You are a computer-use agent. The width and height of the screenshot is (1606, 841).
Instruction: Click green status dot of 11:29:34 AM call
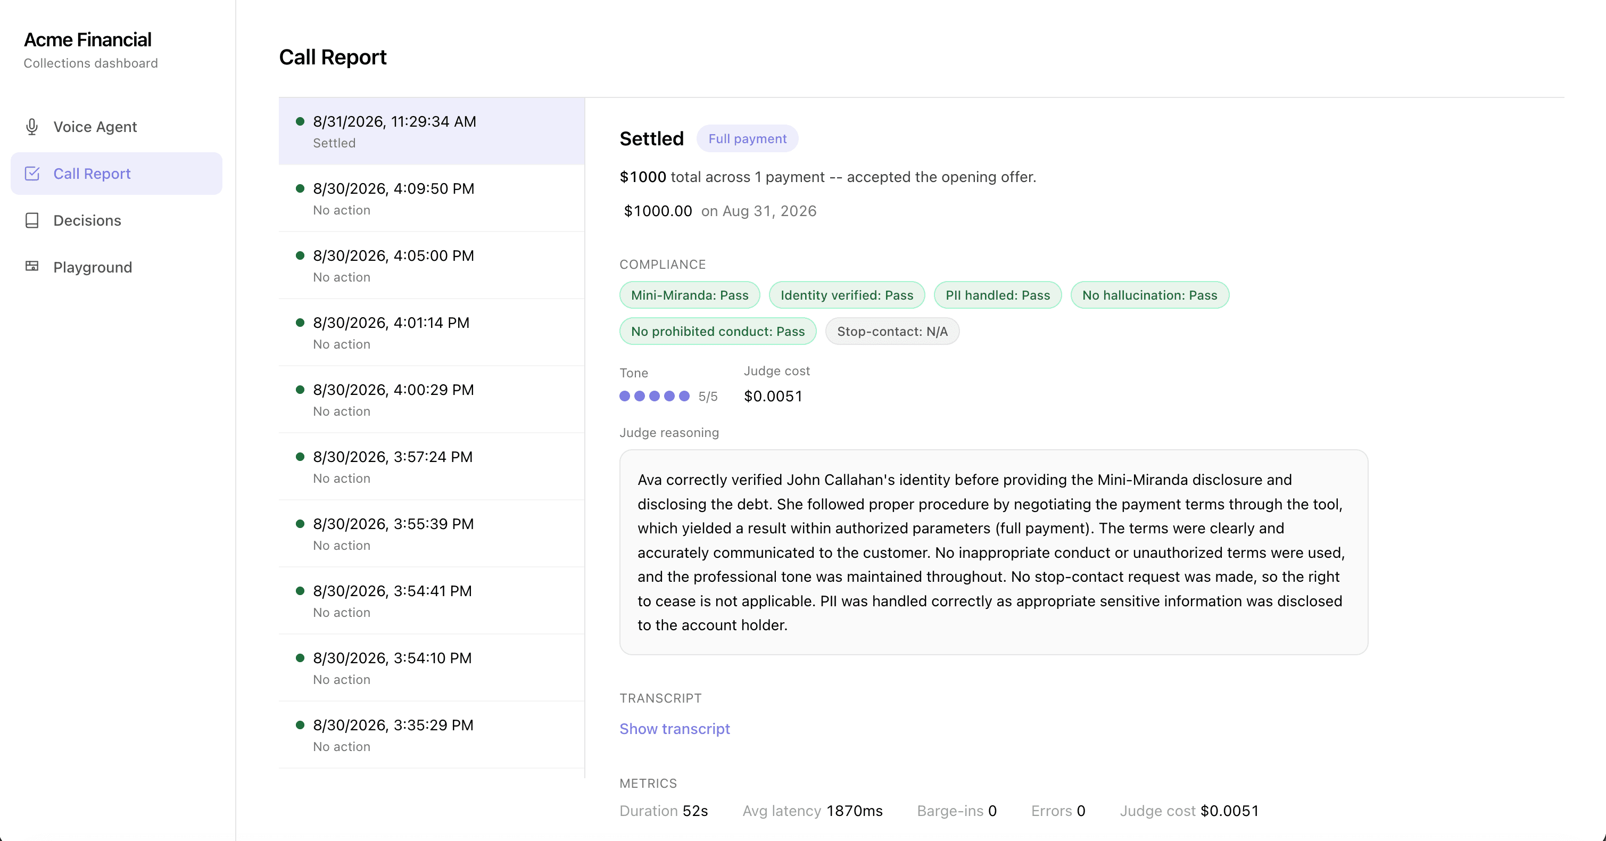(300, 121)
